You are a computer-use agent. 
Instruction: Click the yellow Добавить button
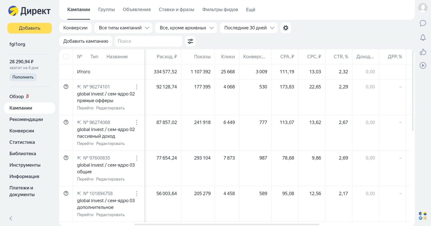(30, 28)
